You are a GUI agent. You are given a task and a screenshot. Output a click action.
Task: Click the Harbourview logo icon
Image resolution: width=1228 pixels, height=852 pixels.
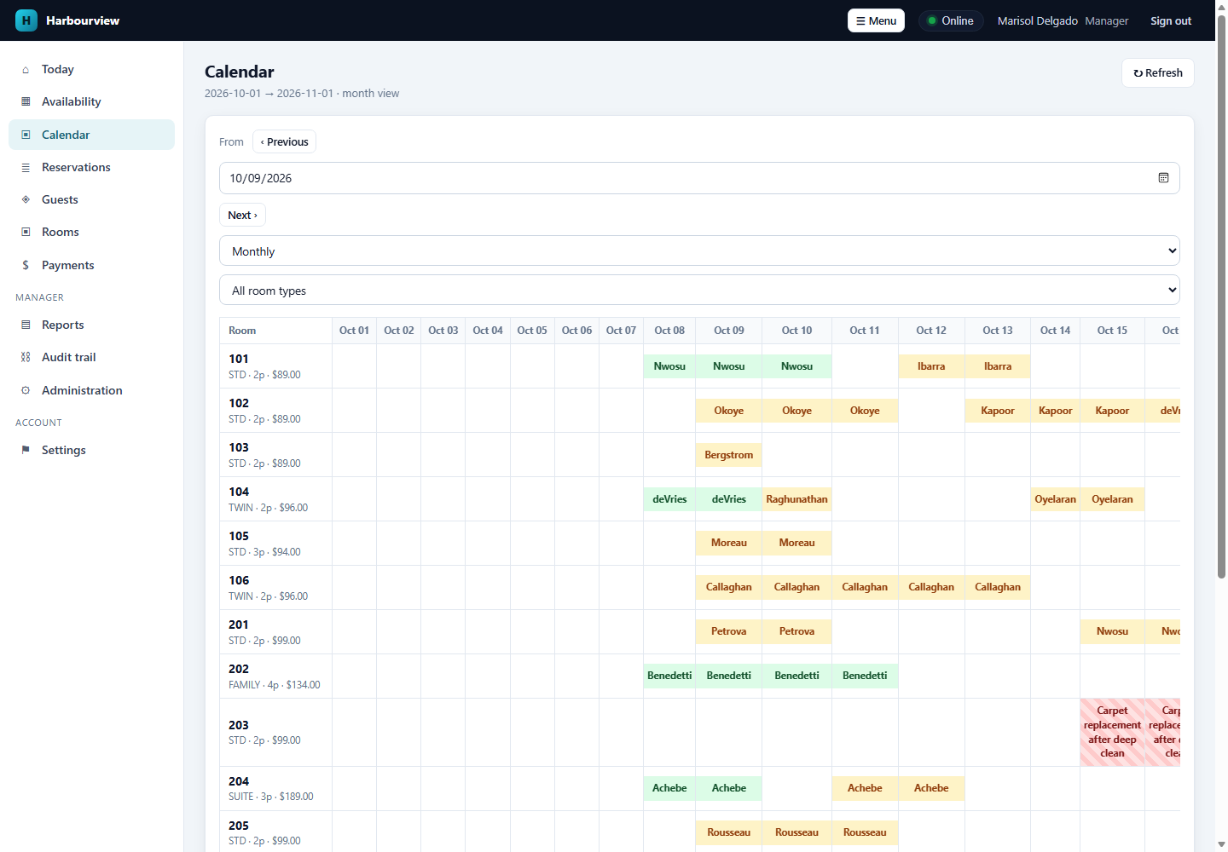coord(26,20)
